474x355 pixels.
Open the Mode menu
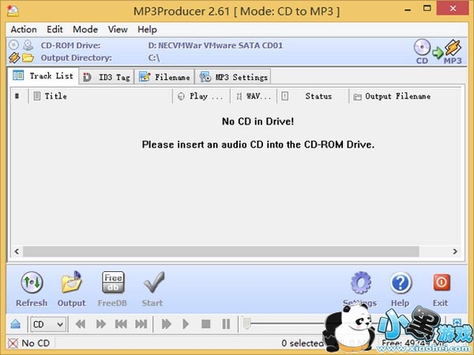coord(85,29)
